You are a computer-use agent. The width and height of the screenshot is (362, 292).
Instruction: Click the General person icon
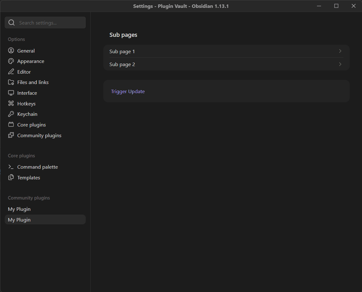(x=11, y=51)
